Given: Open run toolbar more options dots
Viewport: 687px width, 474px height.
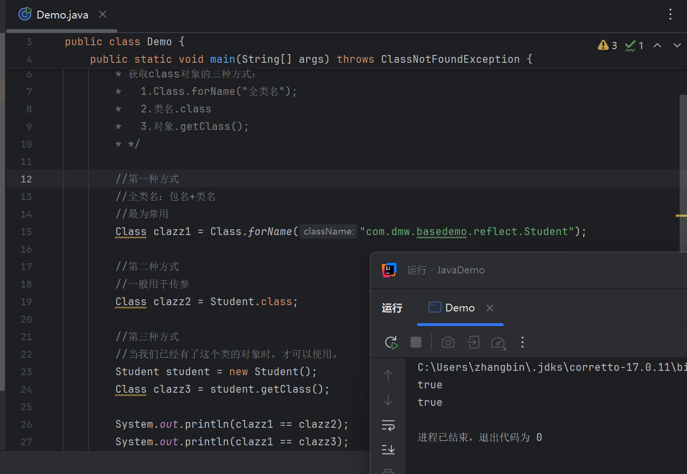Looking at the screenshot, I should click(523, 342).
